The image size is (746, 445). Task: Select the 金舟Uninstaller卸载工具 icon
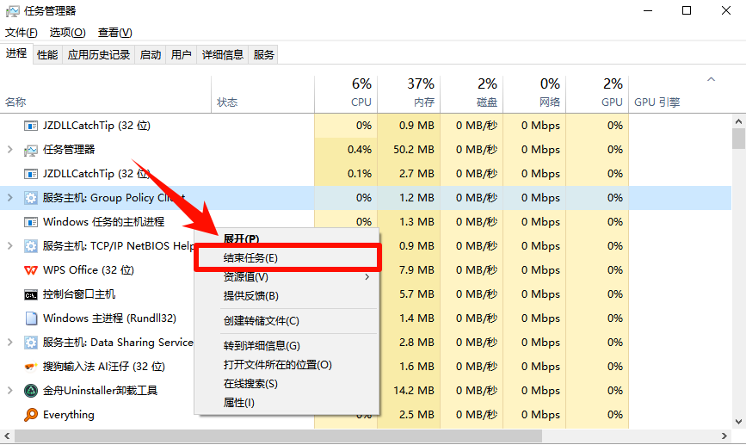(31, 391)
